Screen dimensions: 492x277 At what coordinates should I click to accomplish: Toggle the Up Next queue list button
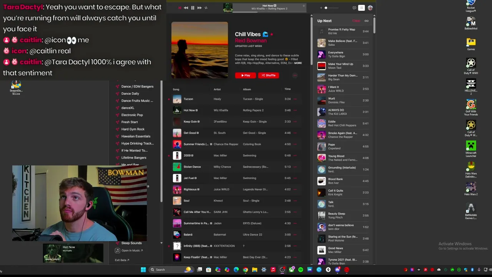[x=361, y=8]
